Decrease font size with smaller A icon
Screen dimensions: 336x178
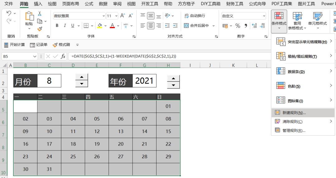coord(130,16)
